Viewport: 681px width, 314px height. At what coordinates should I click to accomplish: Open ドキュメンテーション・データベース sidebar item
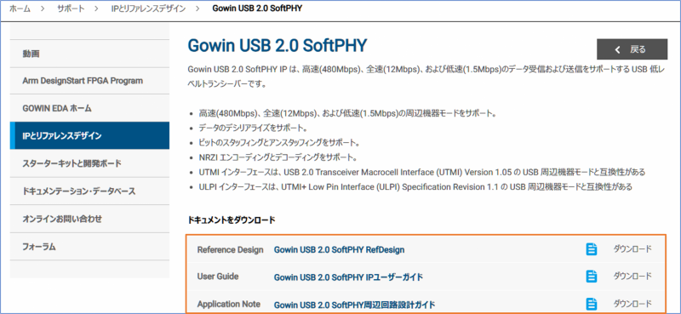coord(90,191)
